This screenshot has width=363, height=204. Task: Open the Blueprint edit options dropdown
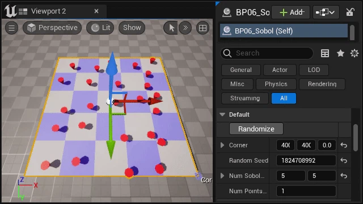click(326, 12)
